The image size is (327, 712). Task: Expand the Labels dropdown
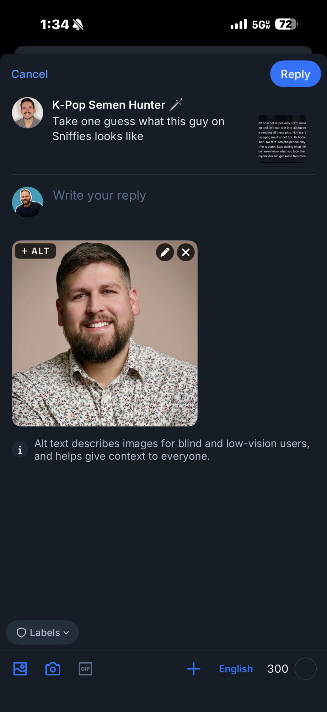[x=43, y=632]
